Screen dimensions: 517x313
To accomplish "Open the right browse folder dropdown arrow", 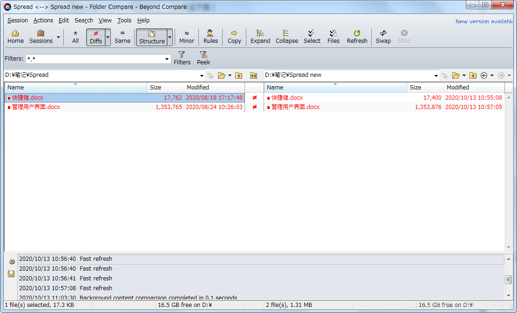I will 464,75.
